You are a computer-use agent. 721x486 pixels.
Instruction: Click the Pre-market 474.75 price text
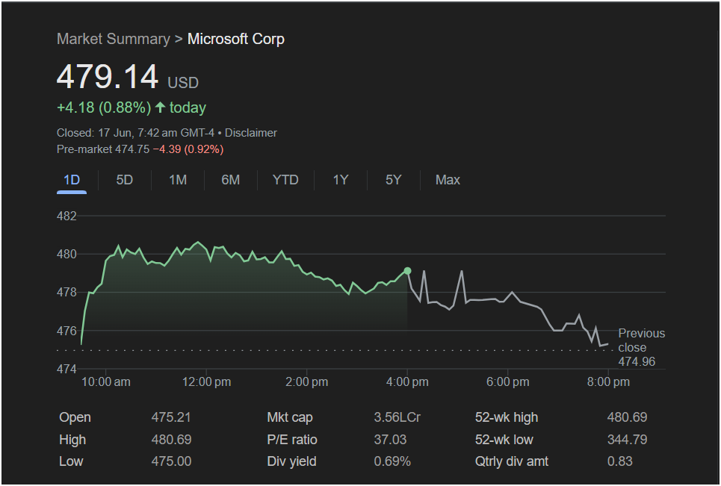(103, 149)
